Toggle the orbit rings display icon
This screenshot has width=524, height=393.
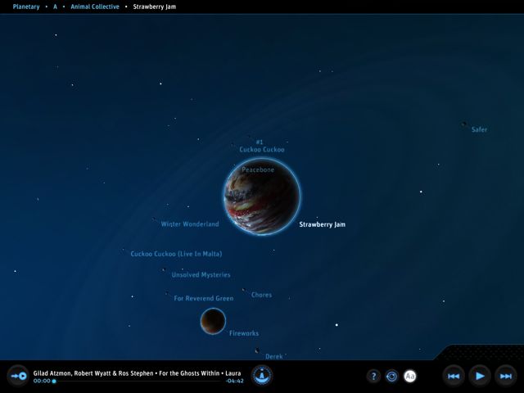[x=391, y=377]
